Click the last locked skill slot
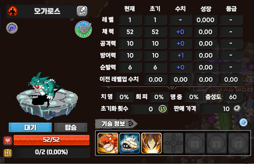254x164 pixels. tap(239, 143)
